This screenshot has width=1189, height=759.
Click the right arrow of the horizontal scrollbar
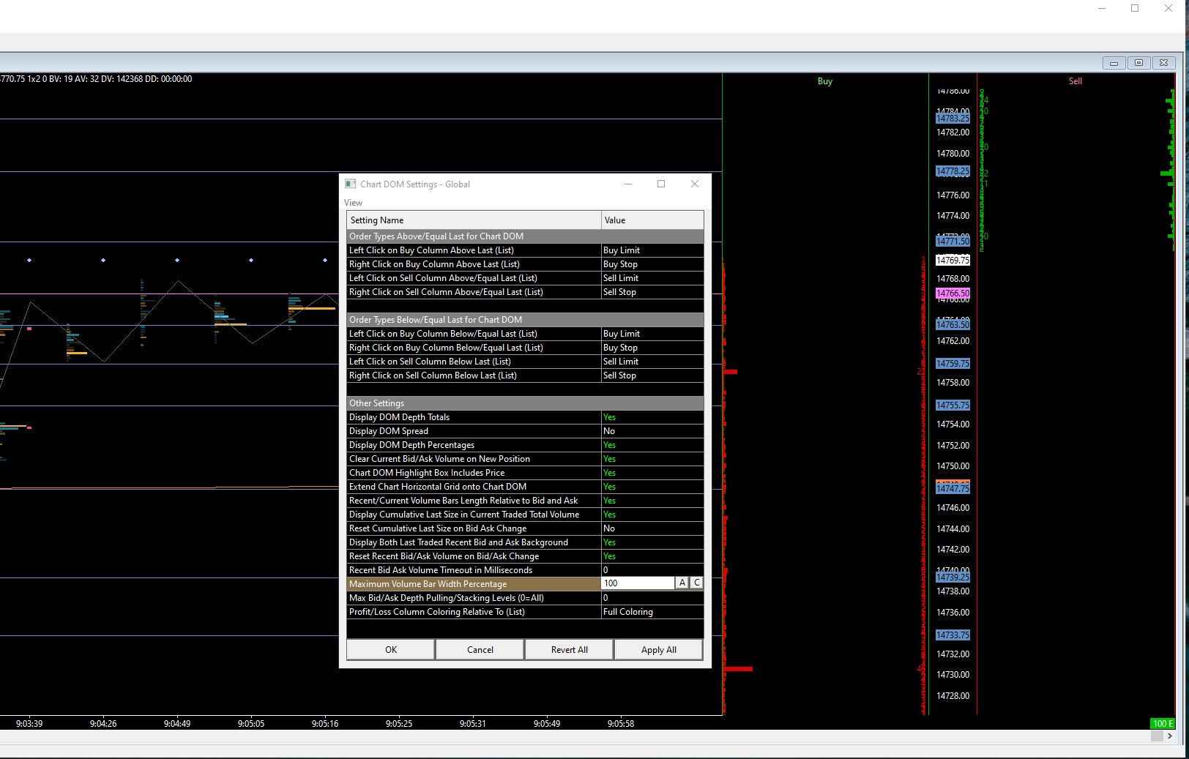(1170, 736)
